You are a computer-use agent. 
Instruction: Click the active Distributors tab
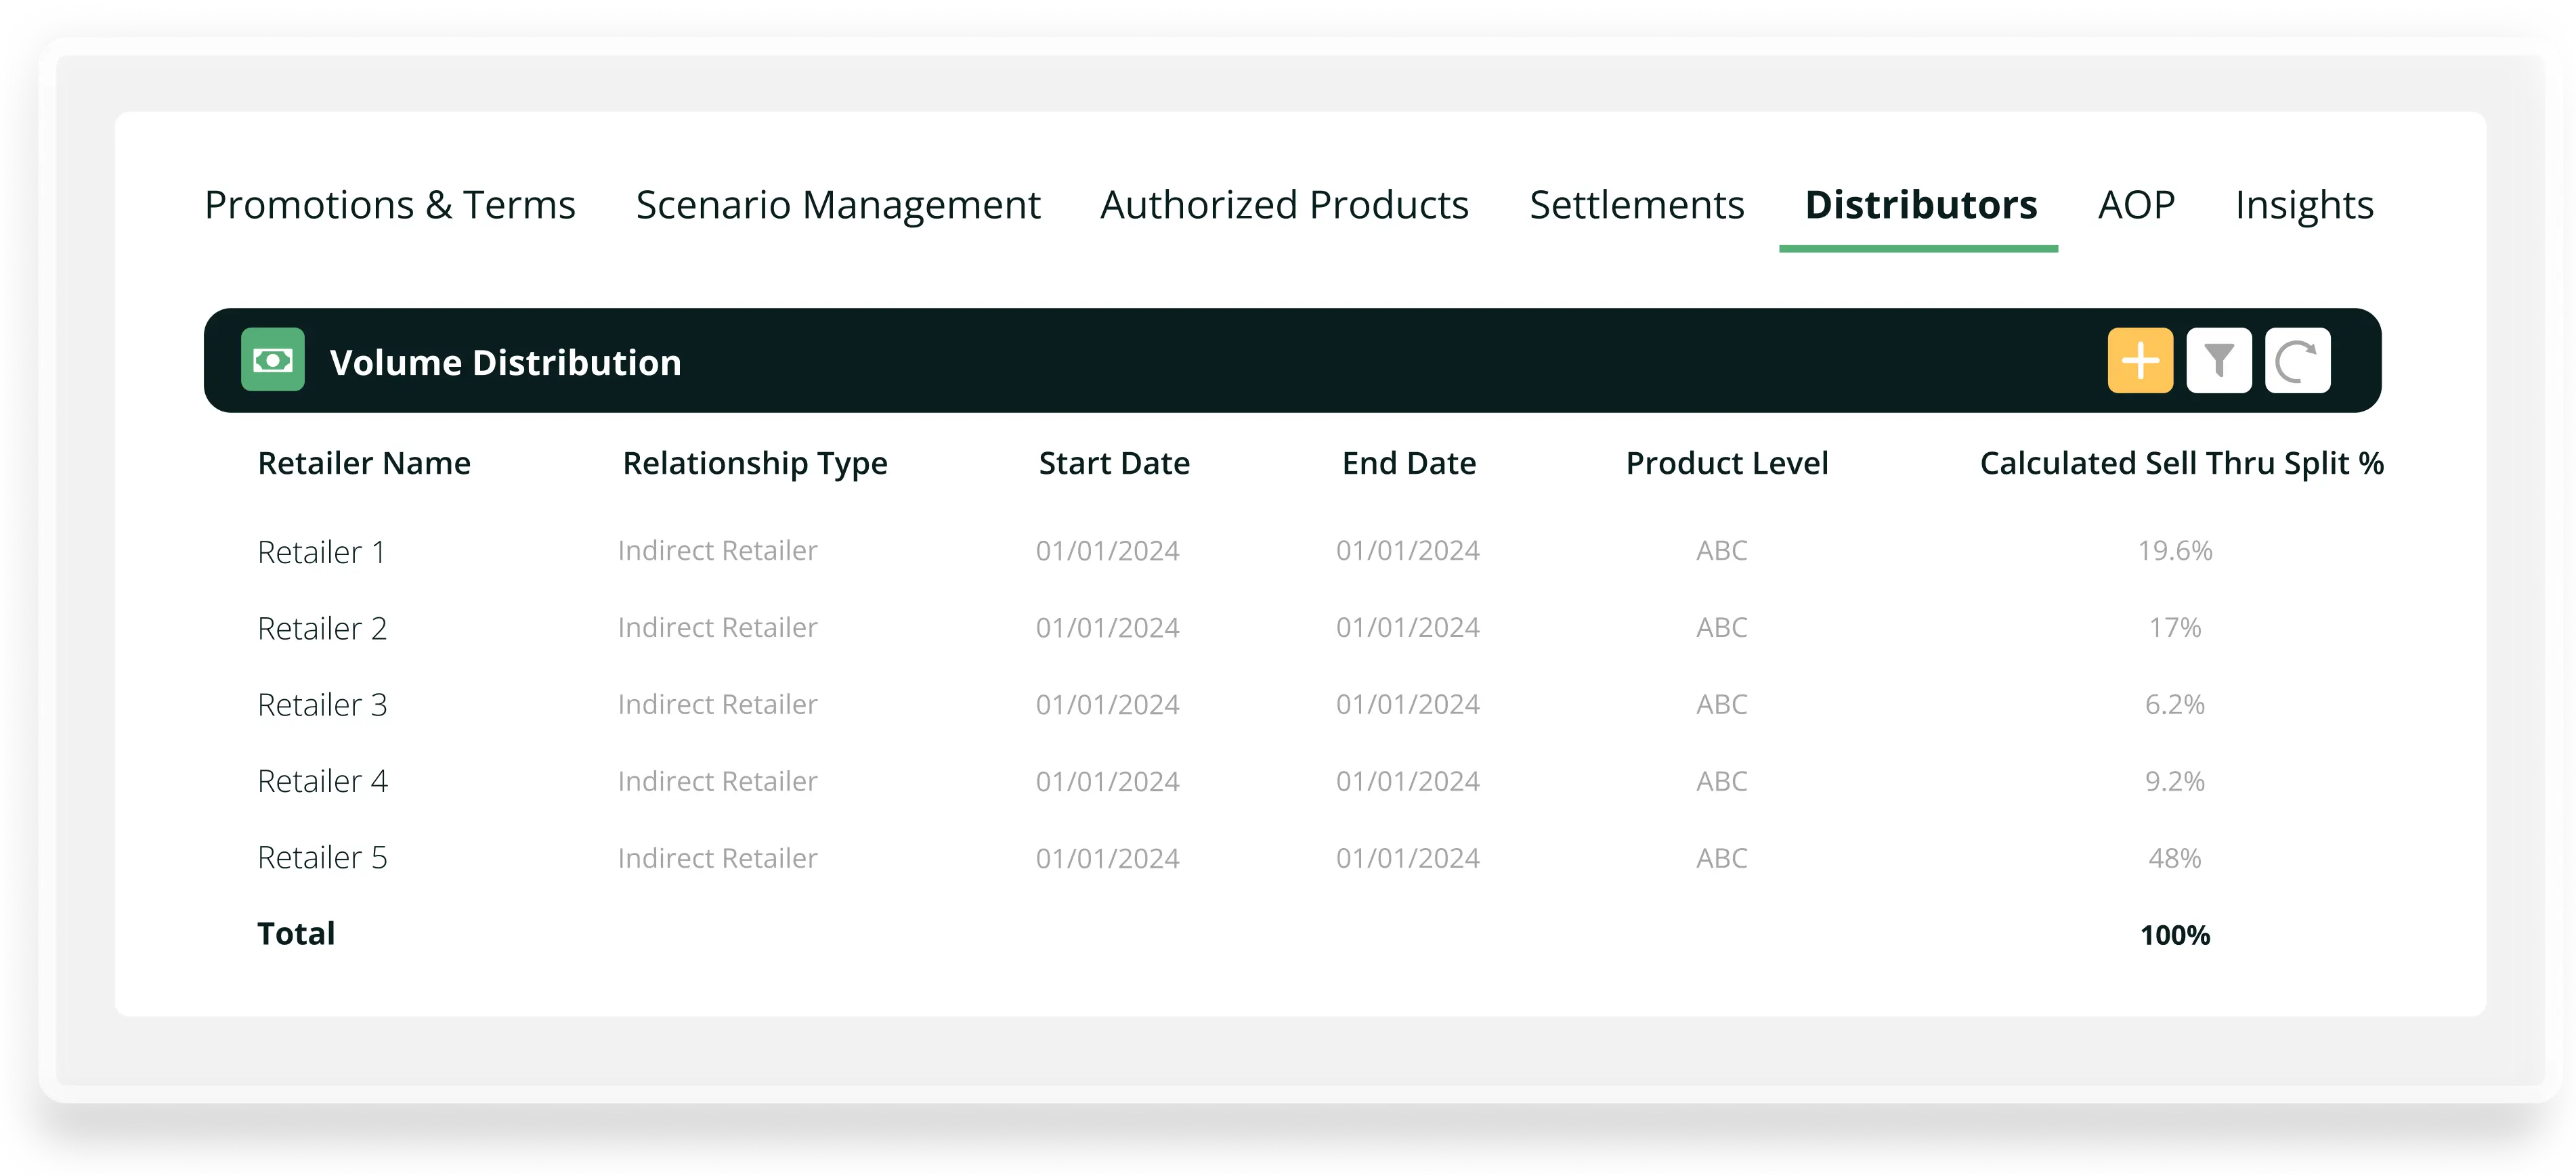1920,205
